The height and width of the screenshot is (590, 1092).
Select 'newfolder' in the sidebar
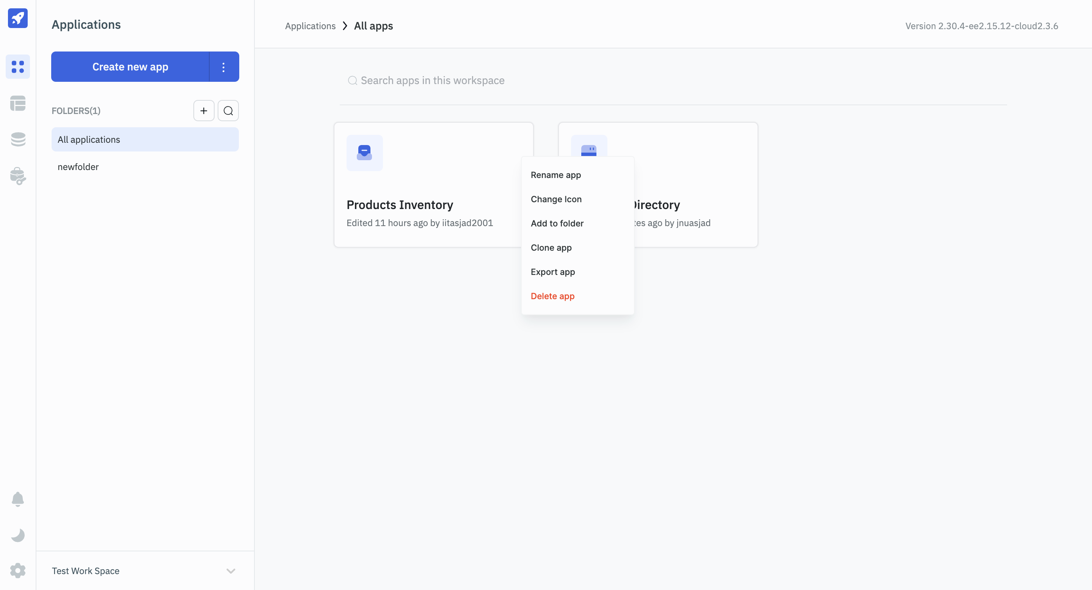pos(78,166)
